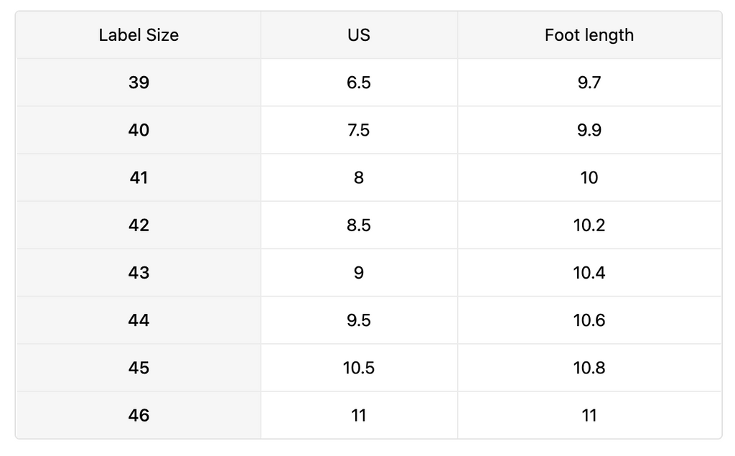
Task: Click foot length 9.9 cell
Action: 589,130
